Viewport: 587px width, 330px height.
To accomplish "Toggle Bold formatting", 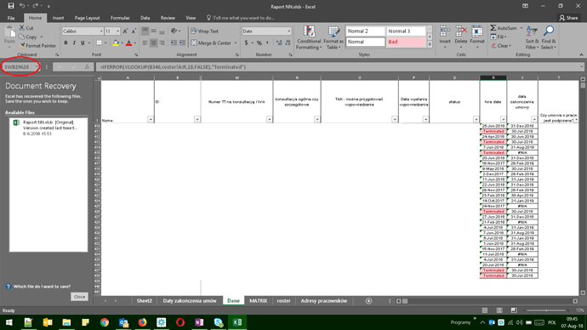I will point(66,43).
